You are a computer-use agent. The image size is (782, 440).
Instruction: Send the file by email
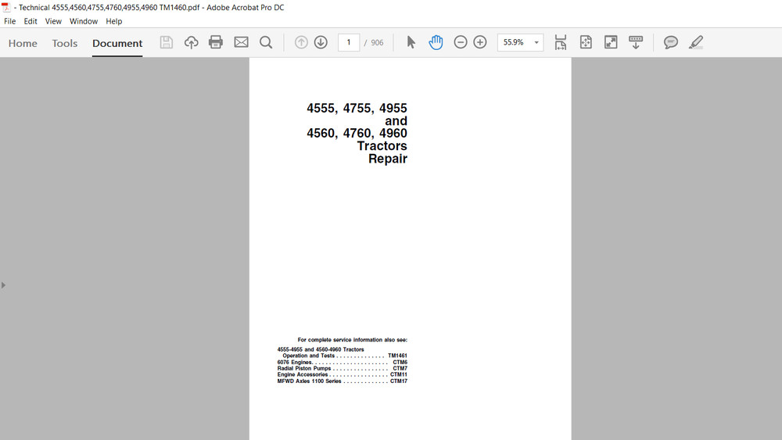point(241,42)
